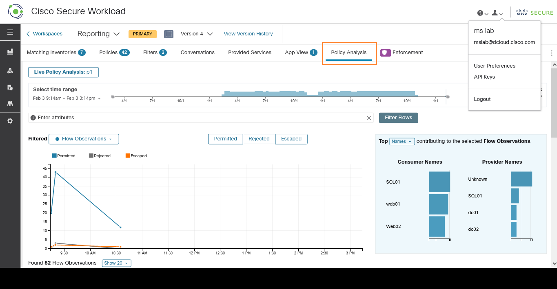Switch to App View tab
Screen dimensions: 557x289
301,53
